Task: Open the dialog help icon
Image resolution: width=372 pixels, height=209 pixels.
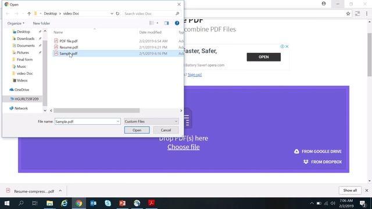Action: click(177, 23)
